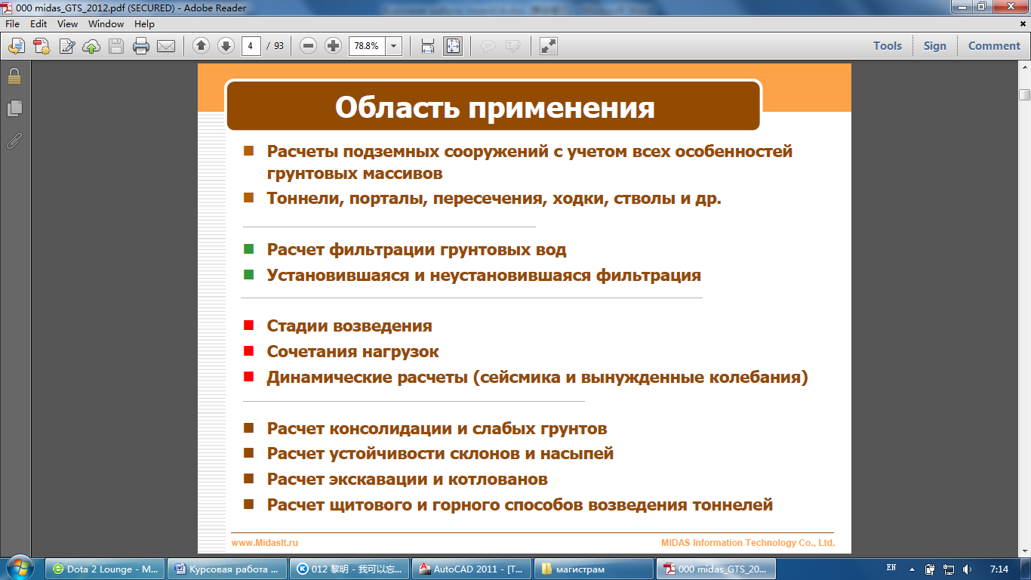
Task: Click the Create PDF online icon
Action: click(x=41, y=46)
